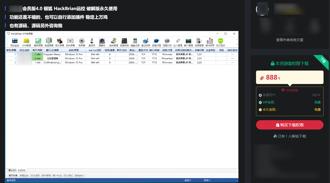
Task: Open the 客户生成 bottom tab
Action: coord(57,176)
